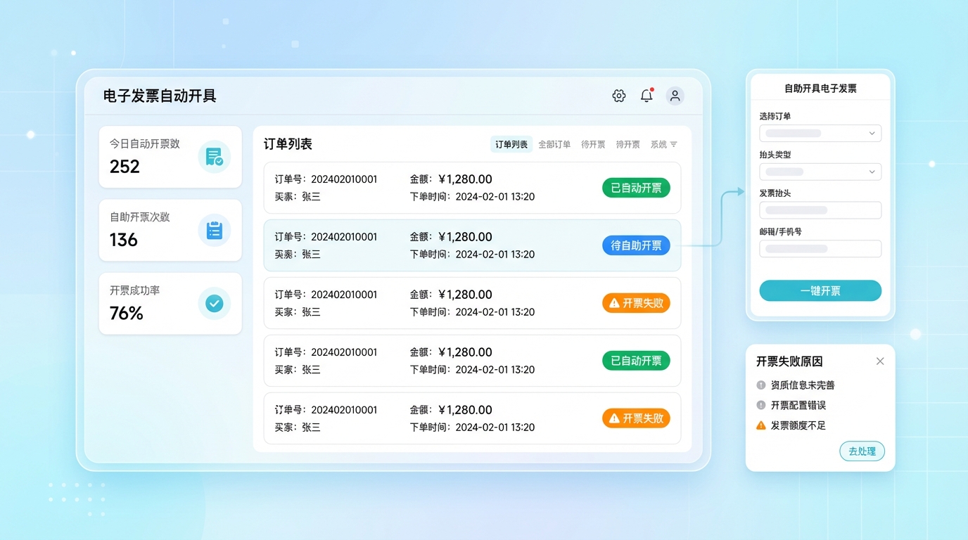968x540 pixels.
Task: Expand the 选择订单 dropdown
Action: 820,134
